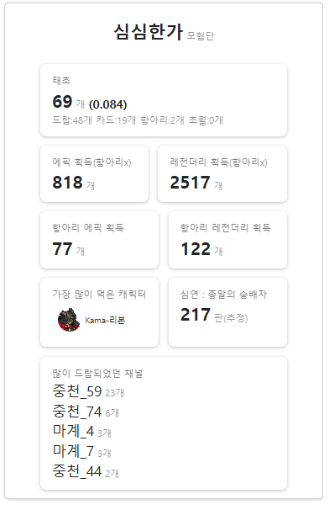Click the 818 epic count number
This screenshot has height=510, width=329.
tap(67, 183)
